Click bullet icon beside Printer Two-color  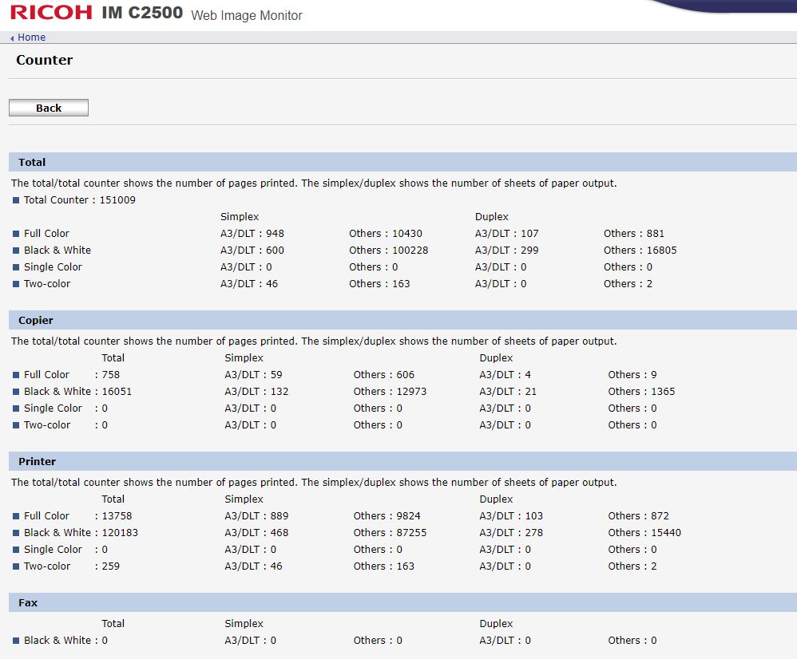pyautogui.click(x=16, y=566)
